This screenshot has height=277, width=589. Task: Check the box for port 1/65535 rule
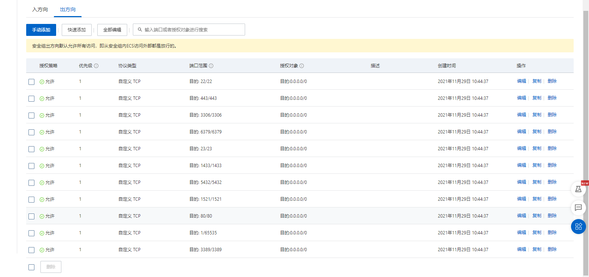click(x=31, y=233)
